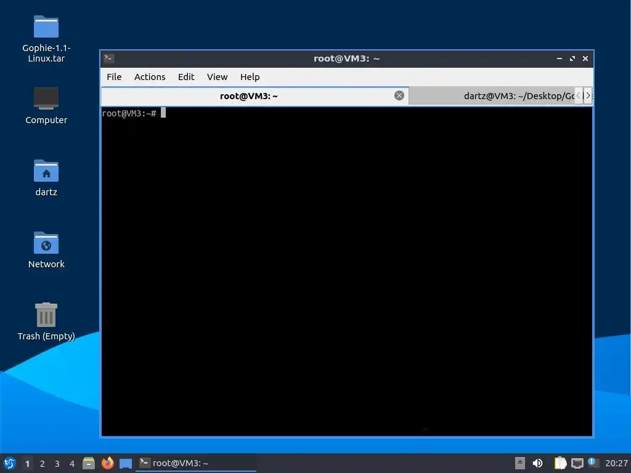Switch to workspace 1
Viewport: 631px width, 473px height.
[27, 464]
